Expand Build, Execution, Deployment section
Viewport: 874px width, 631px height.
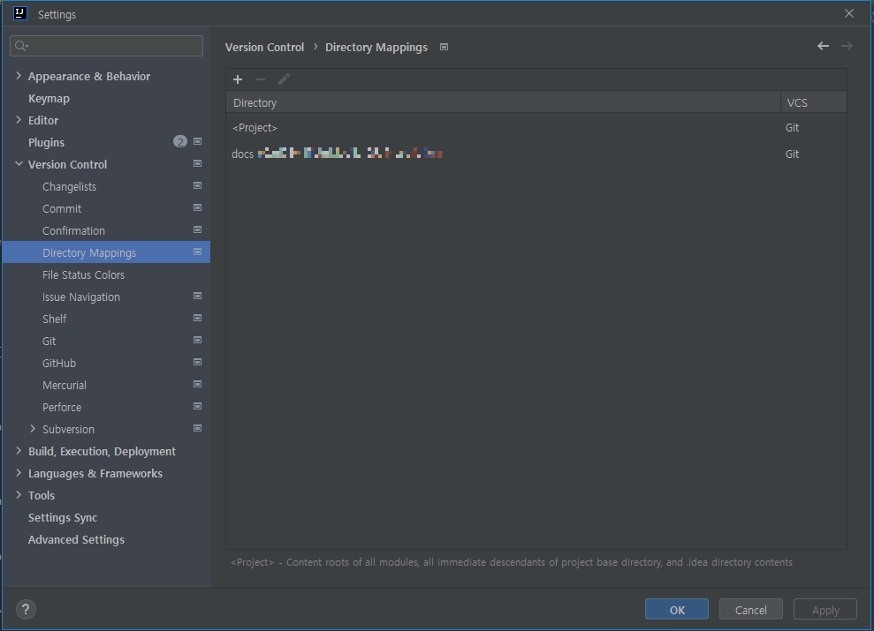click(19, 451)
